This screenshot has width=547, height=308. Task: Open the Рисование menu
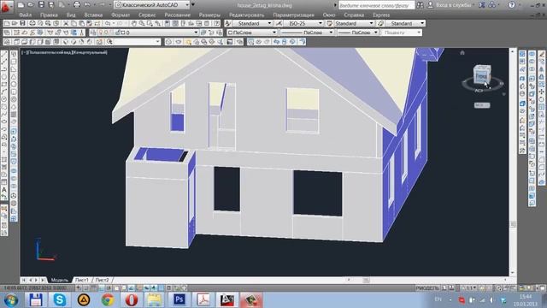click(x=177, y=15)
